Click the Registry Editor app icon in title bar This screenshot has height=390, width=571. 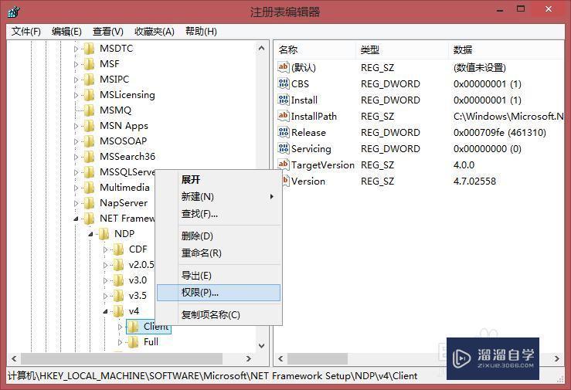pos(13,12)
